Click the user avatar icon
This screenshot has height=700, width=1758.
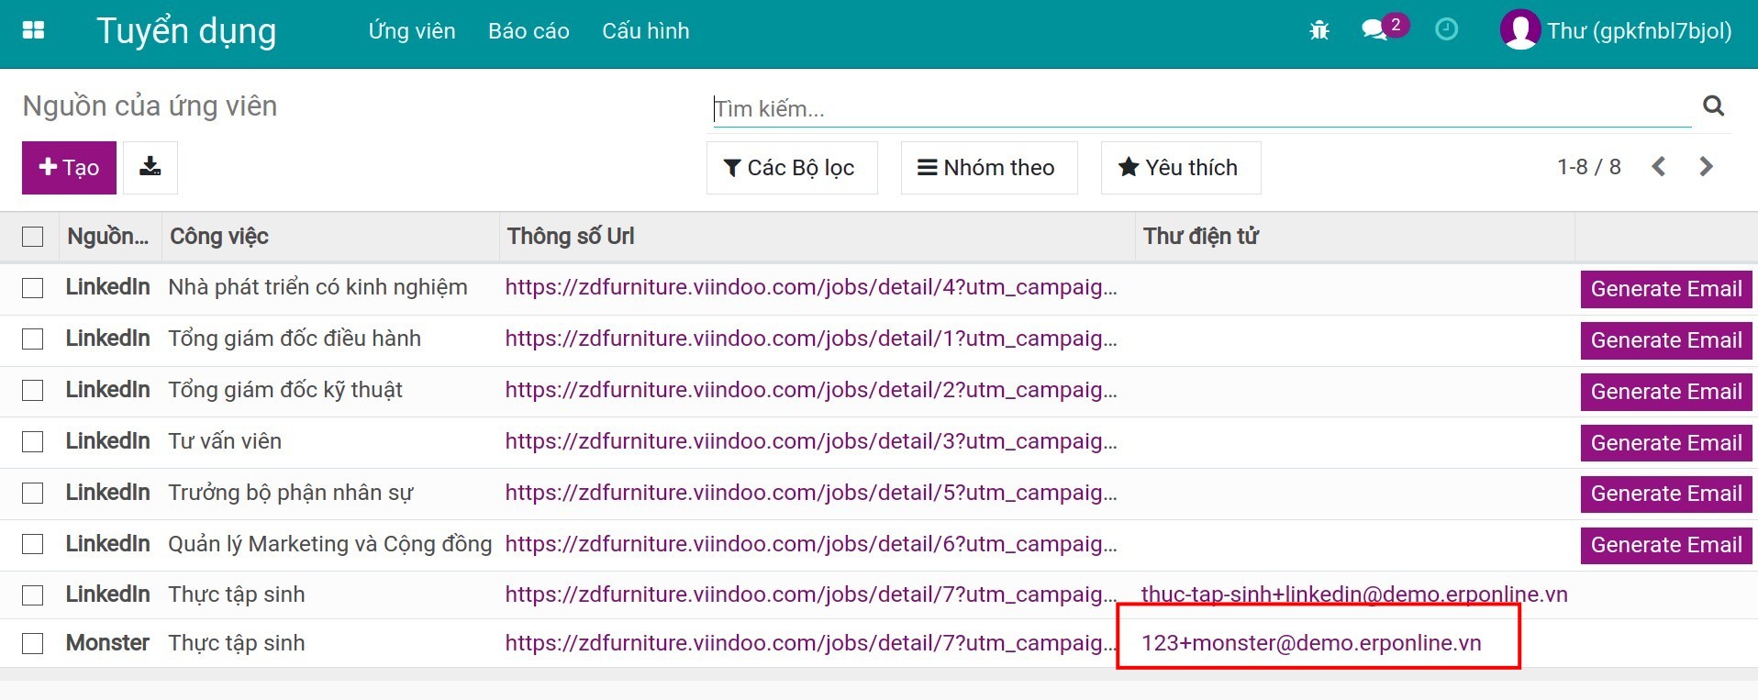1519,30
